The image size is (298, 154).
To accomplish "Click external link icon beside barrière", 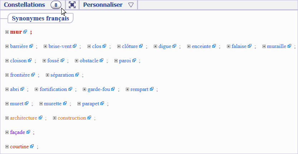I will coord(31,46).
